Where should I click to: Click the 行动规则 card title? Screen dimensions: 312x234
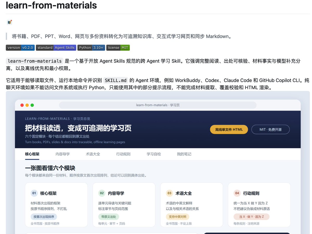point(251,193)
